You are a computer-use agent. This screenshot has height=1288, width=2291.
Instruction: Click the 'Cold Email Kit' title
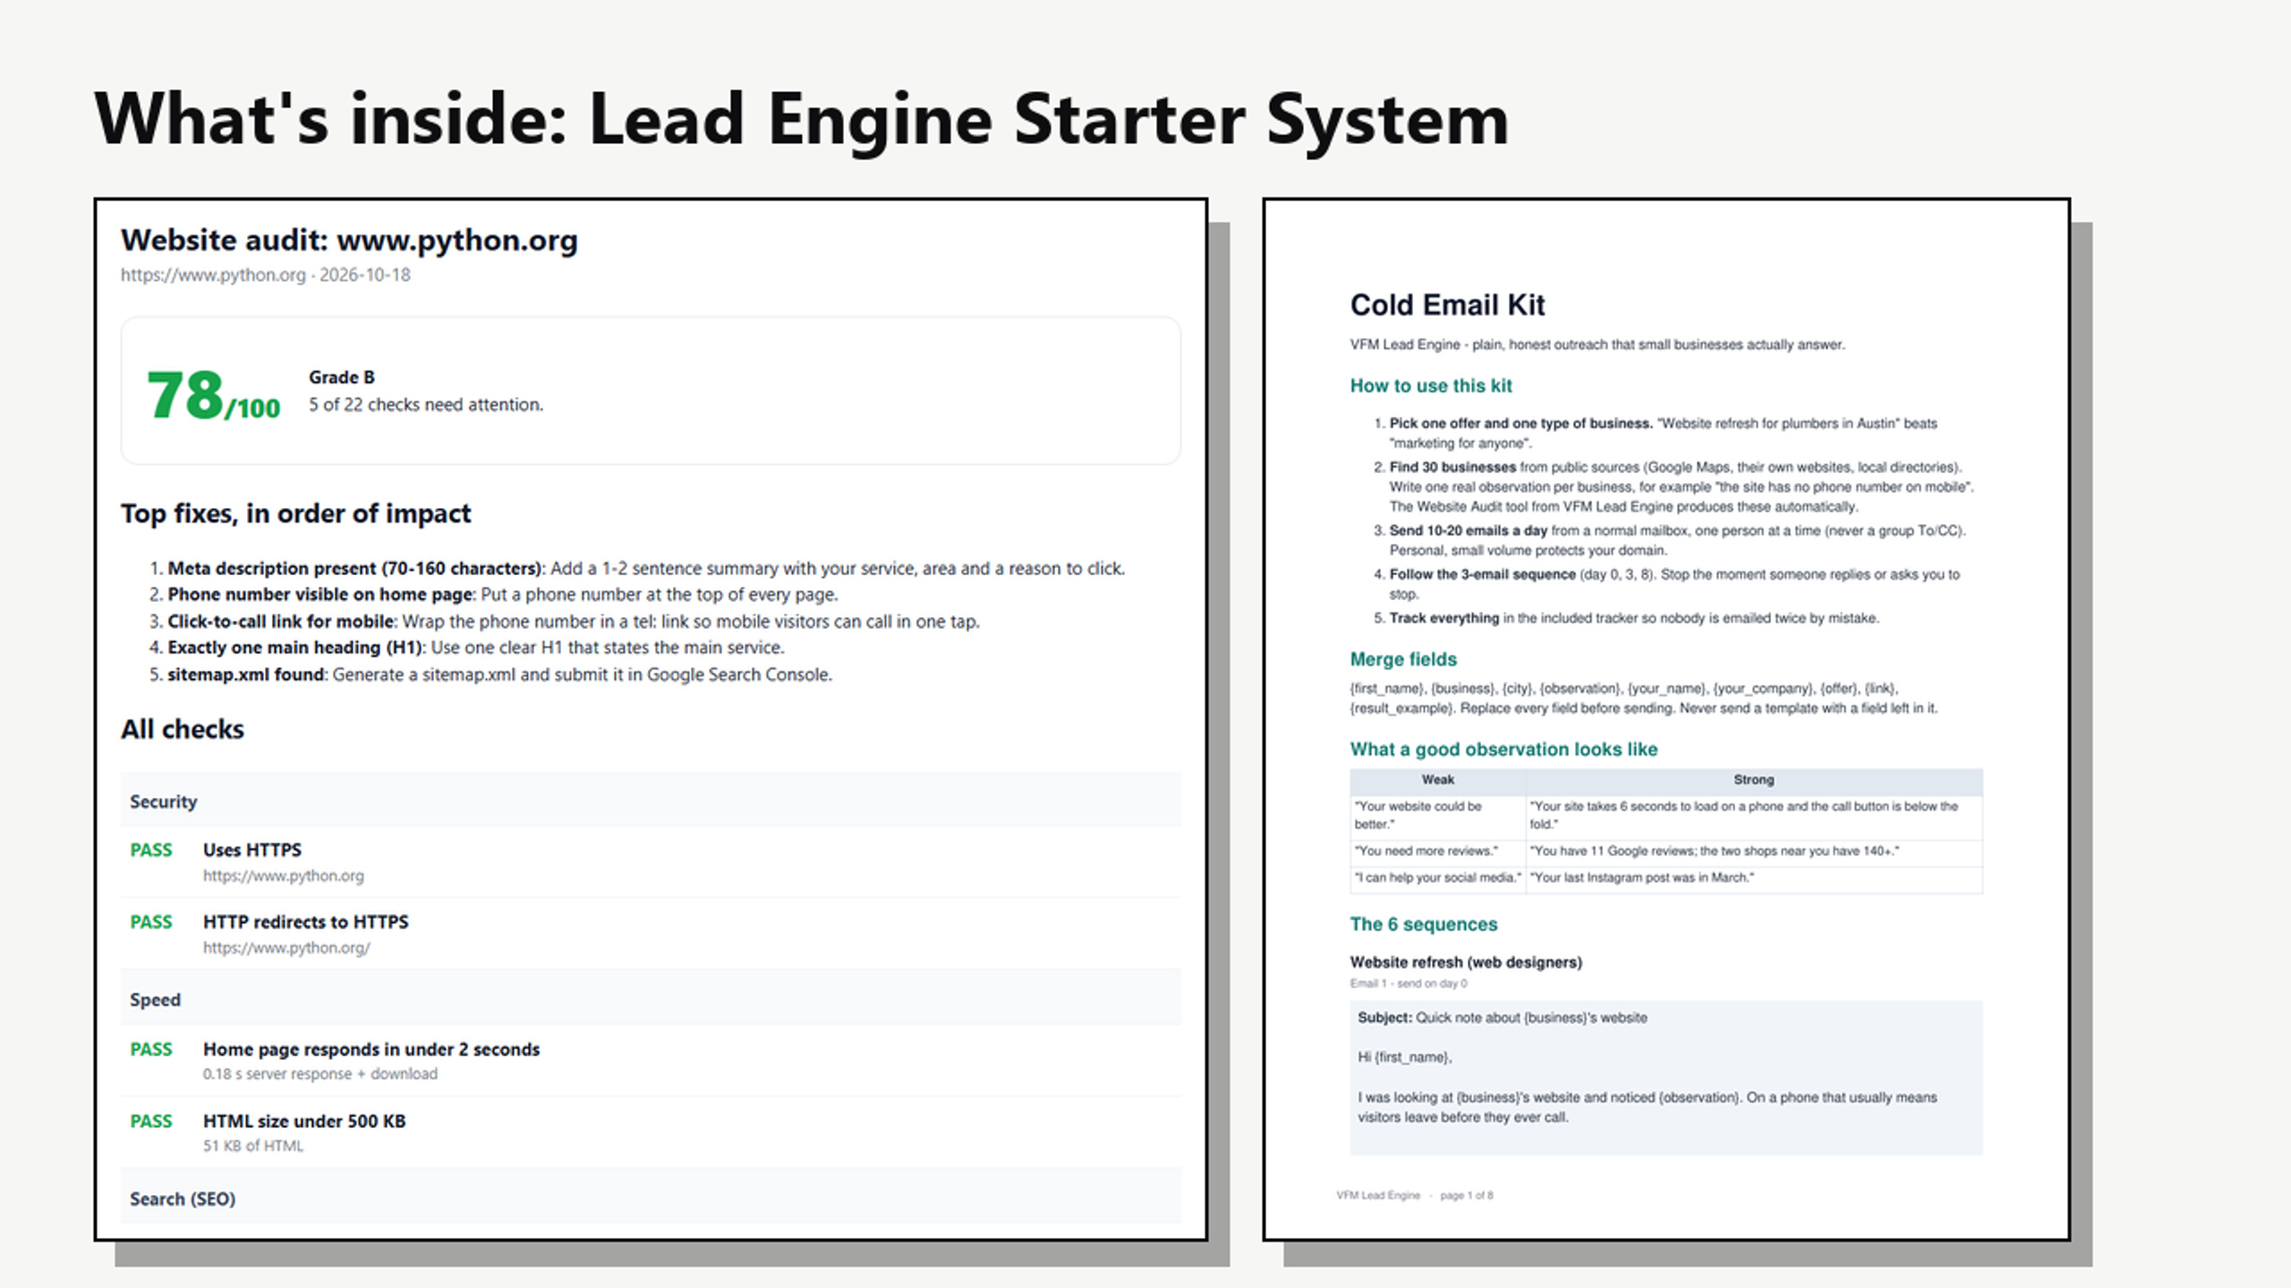pyautogui.click(x=1447, y=305)
